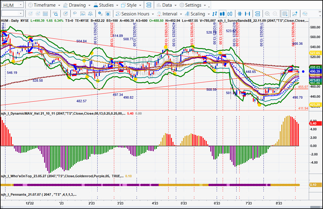
Task: Click the HUM - Daily NYSE chart title
Action: [x=15, y=21]
